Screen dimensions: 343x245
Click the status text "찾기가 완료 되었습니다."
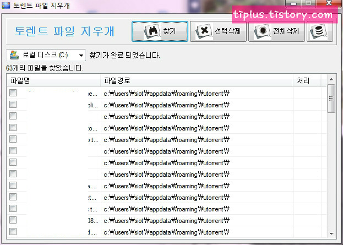point(124,55)
